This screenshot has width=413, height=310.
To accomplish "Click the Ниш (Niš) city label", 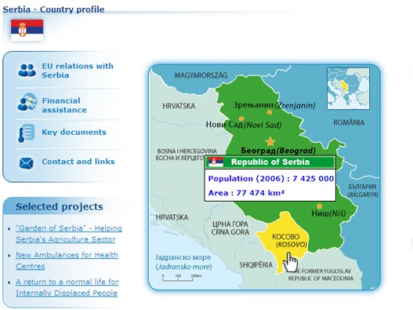I will 328,213.
